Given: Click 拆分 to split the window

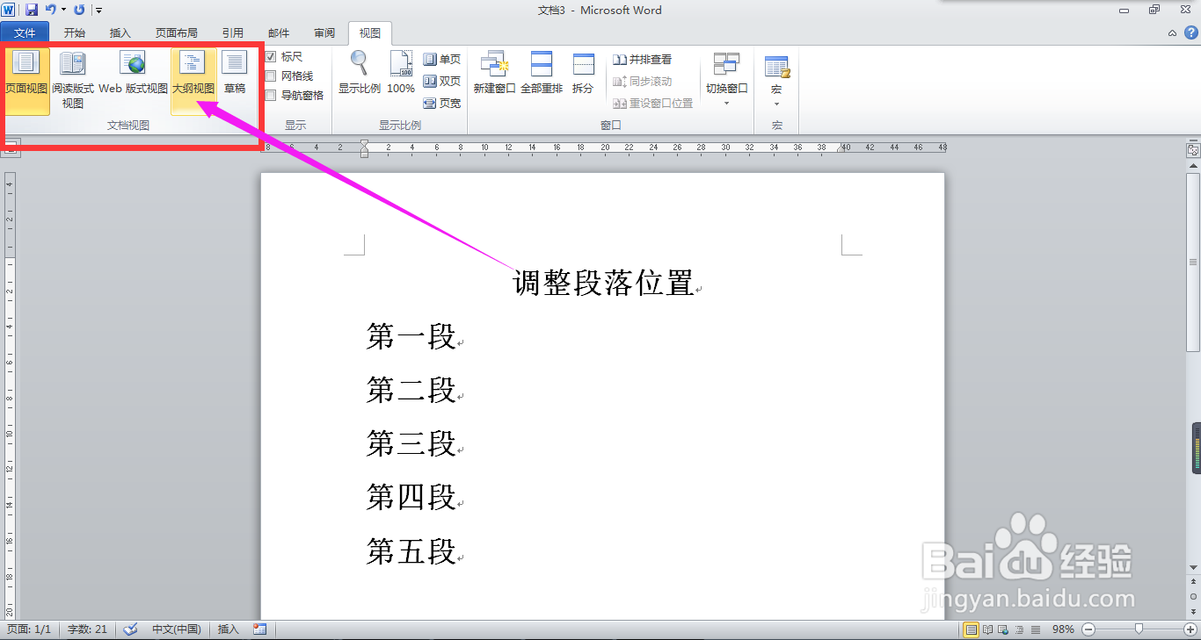Looking at the screenshot, I should [x=583, y=75].
